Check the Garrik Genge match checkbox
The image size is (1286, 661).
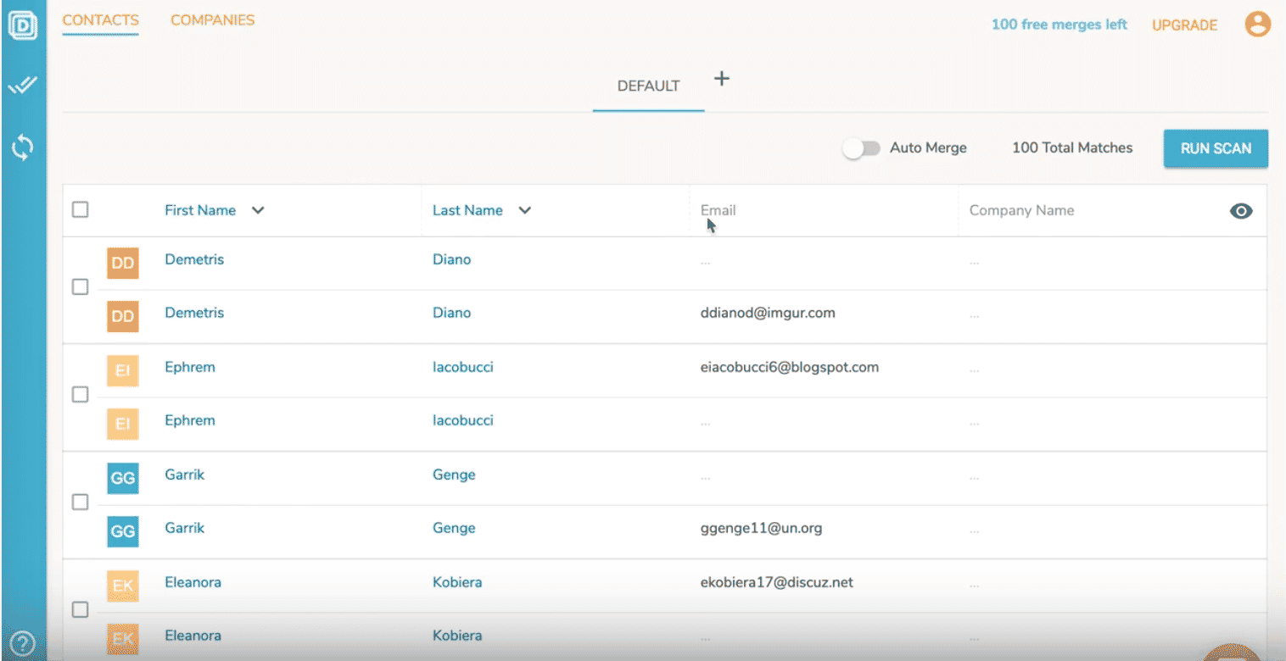point(80,503)
